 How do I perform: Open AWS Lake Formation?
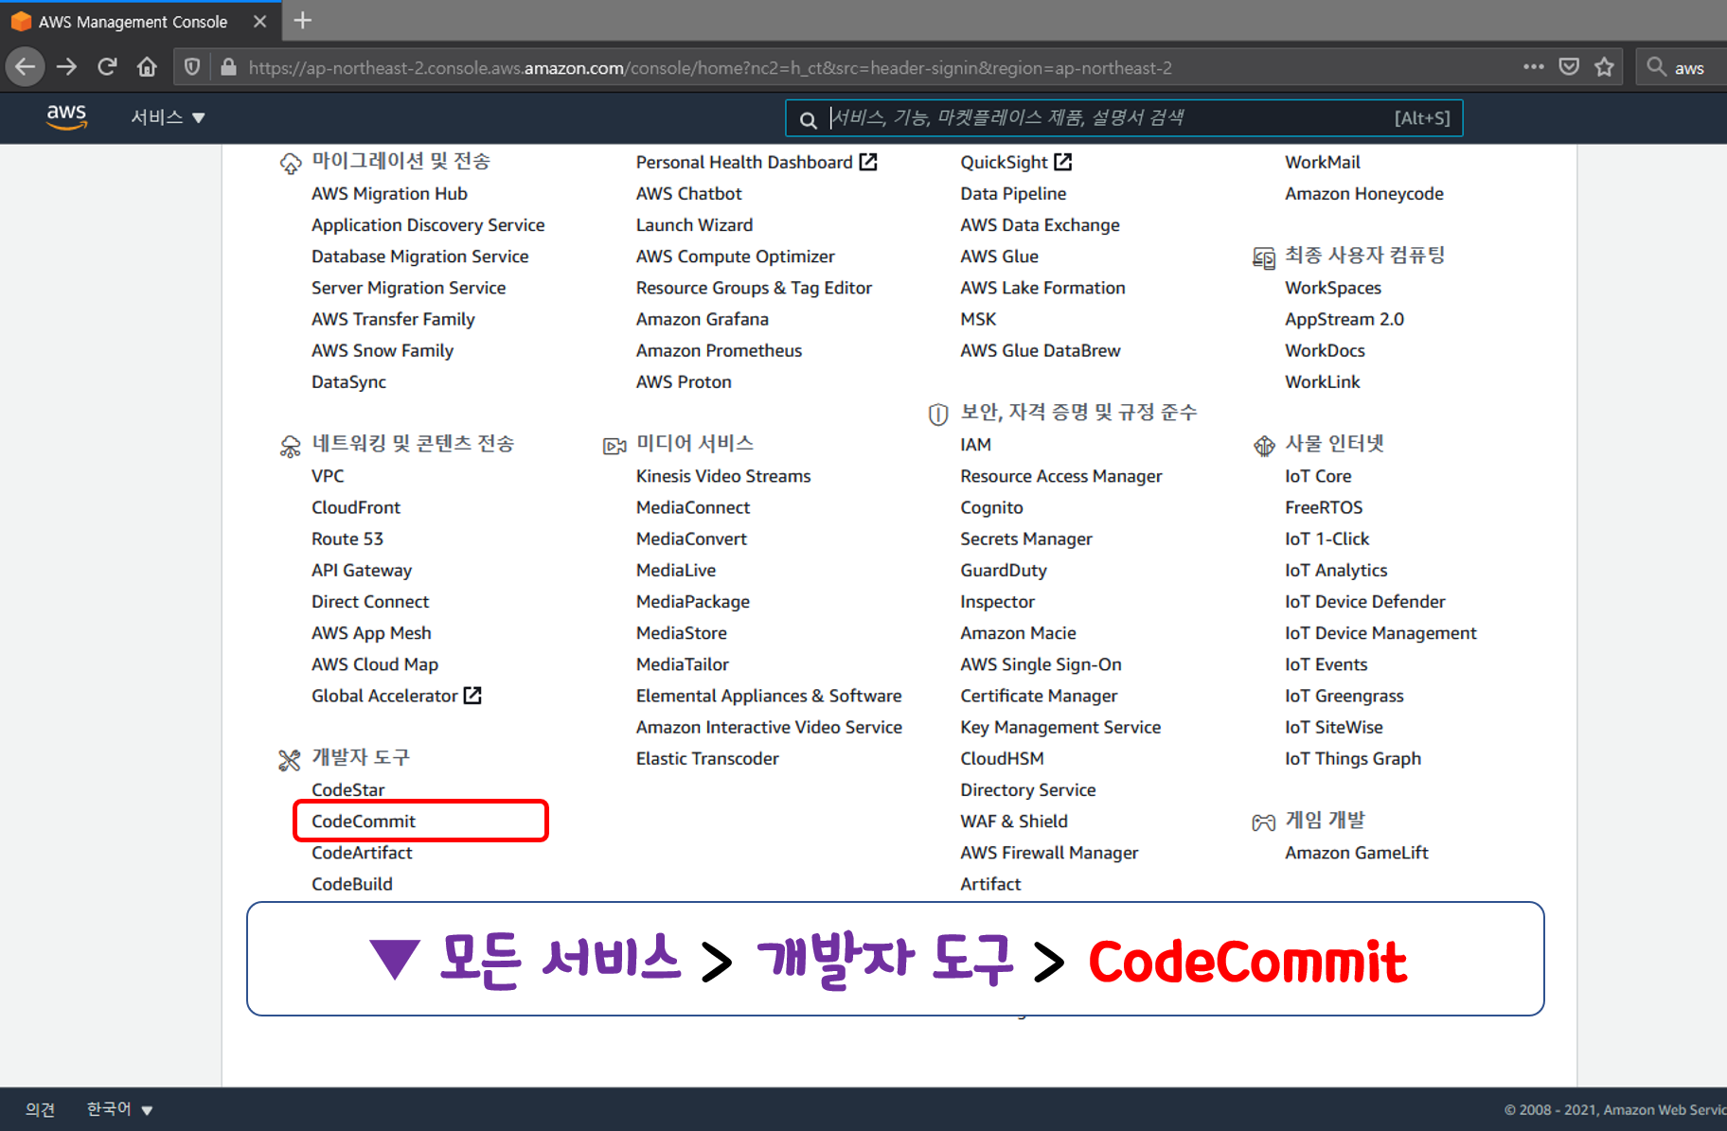click(x=1042, y=288)
